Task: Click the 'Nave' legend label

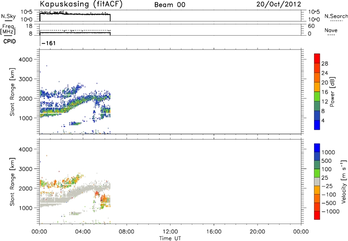Action: [331, 30]
